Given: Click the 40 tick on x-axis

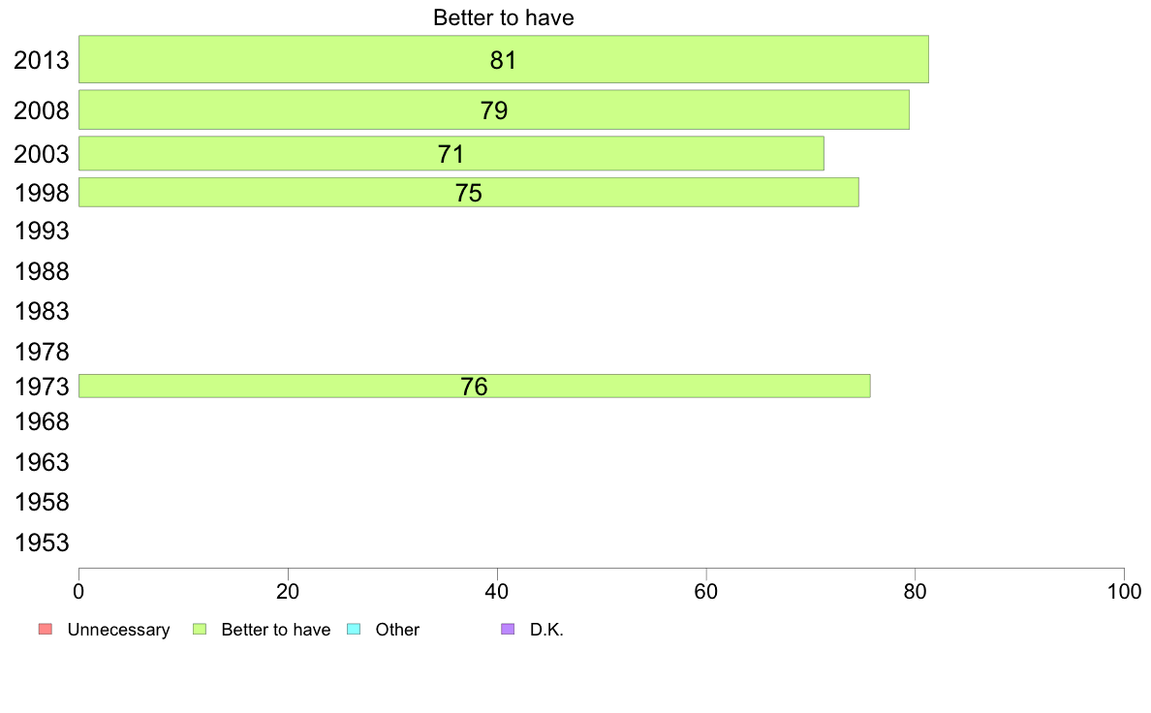Looking at the screenshot, I should tap(497, 592).
